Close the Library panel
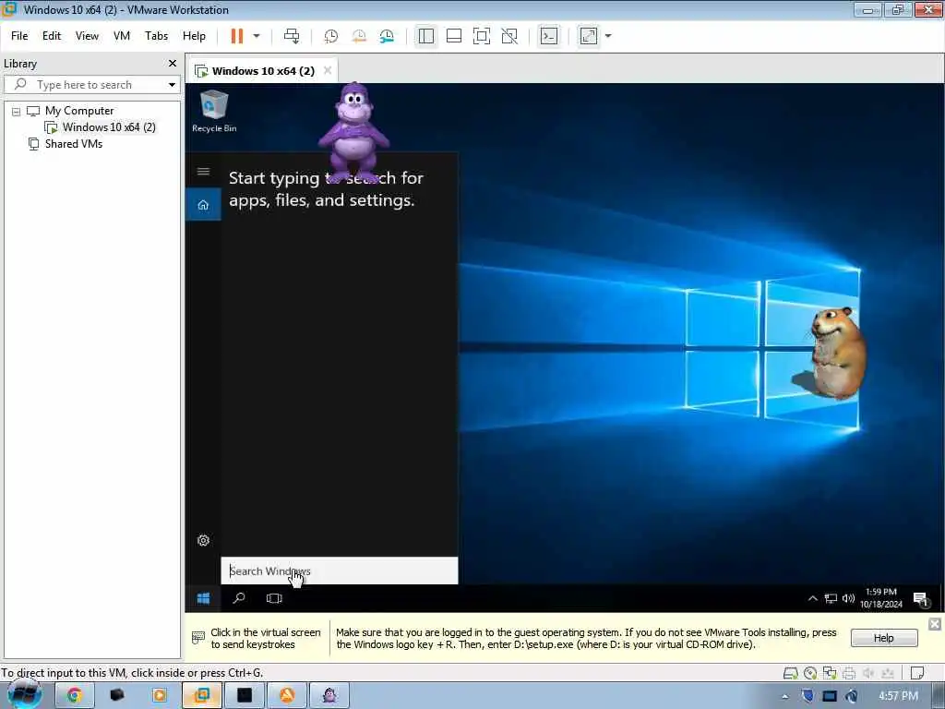The width and height of the screenshot is (945, 709). click(173, 64)
